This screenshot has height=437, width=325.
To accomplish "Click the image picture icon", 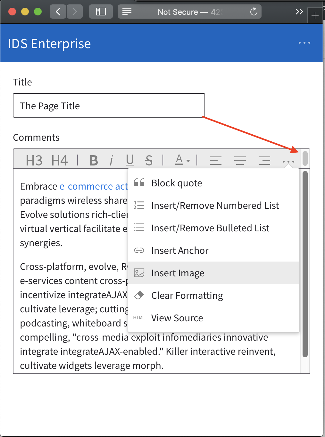I will 139,273.
